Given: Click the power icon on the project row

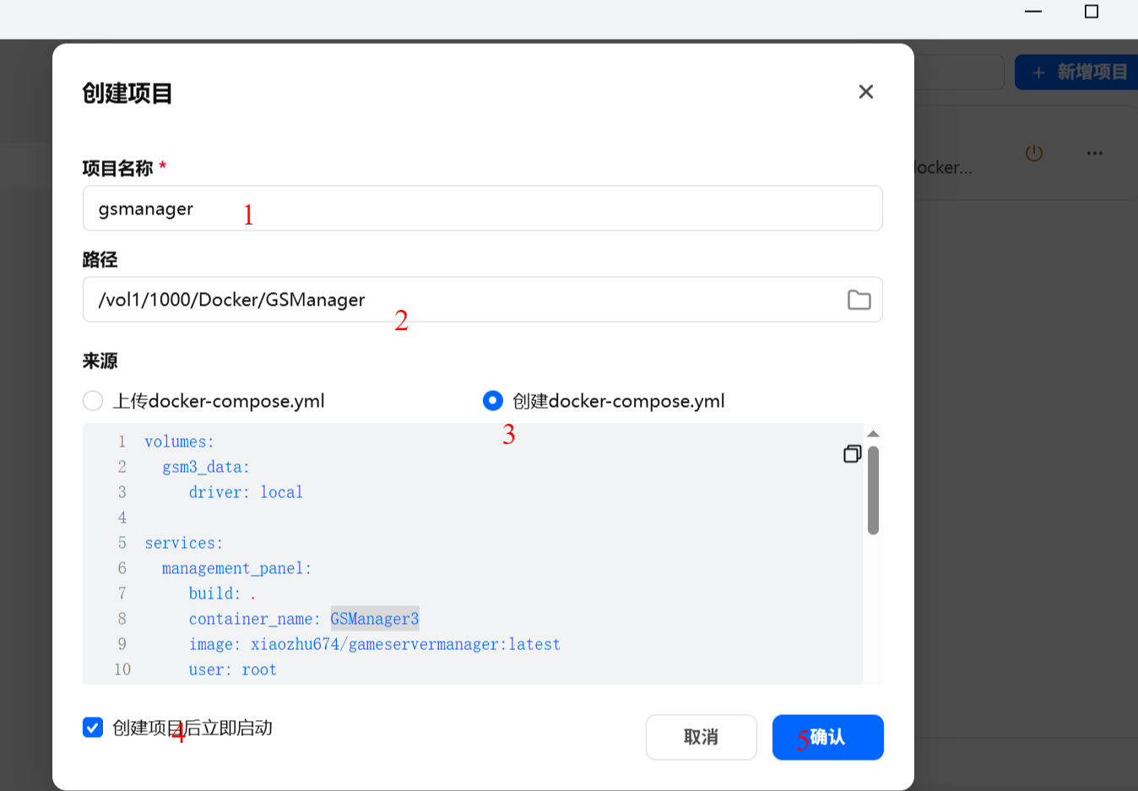Looking at the screenshot, I should [1033, 153].
